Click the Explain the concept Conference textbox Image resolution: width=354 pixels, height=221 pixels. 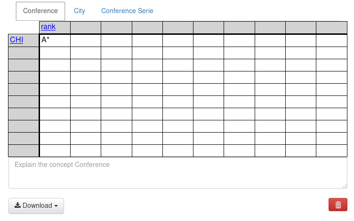tap(177, 173)
